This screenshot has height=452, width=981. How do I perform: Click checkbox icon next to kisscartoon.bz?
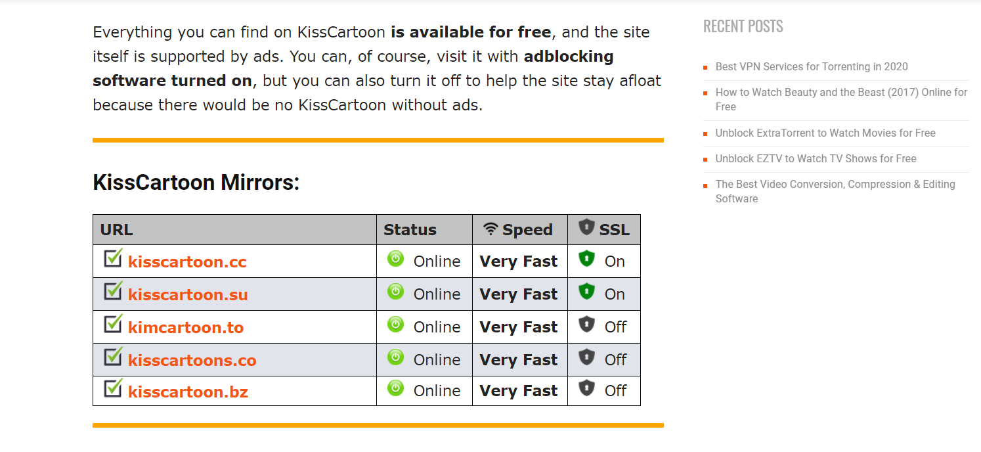click(x=113, y=388)
